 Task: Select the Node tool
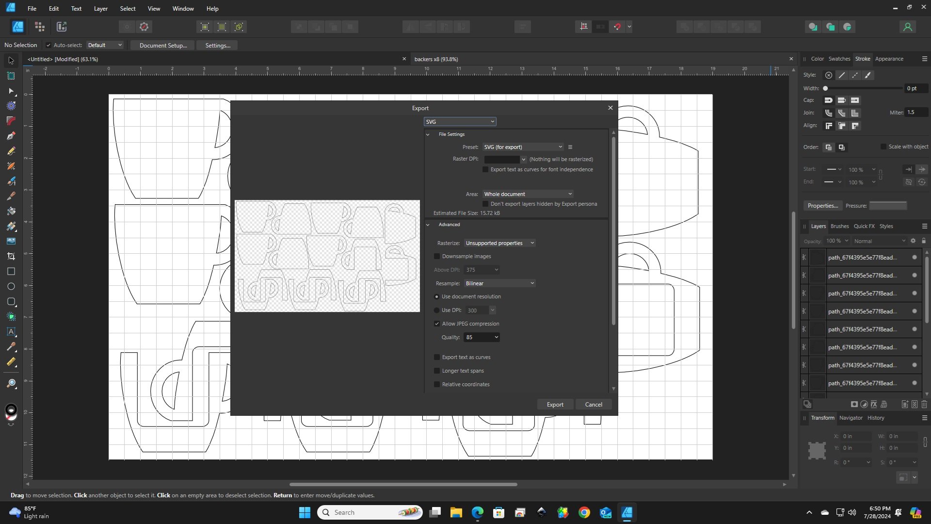click(11, 92)
